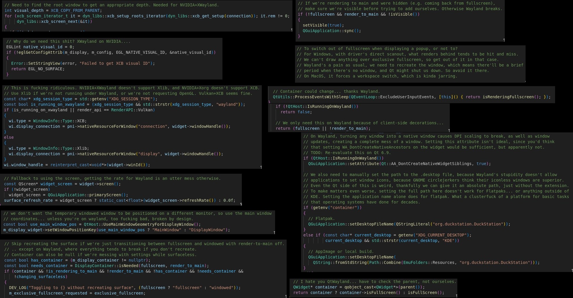Click the nativeResourceForWindow("display") line
Image resolution: width=573 pixels, height=298 pixels.
click(x=116, y=154)
